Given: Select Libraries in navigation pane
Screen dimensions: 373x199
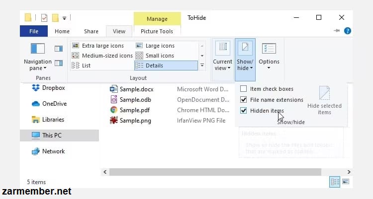Looking at the screenshot, I should click(x=48, y=120).
